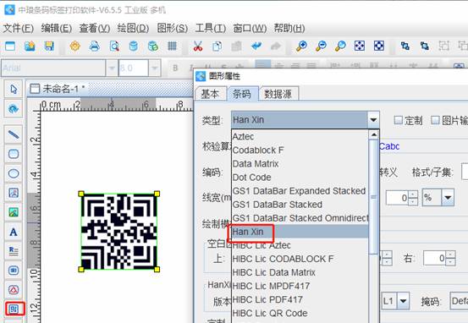This screenshot has width=468, height=323.
Task: Switch to the 数据源 tab
Action: (278, 94)
